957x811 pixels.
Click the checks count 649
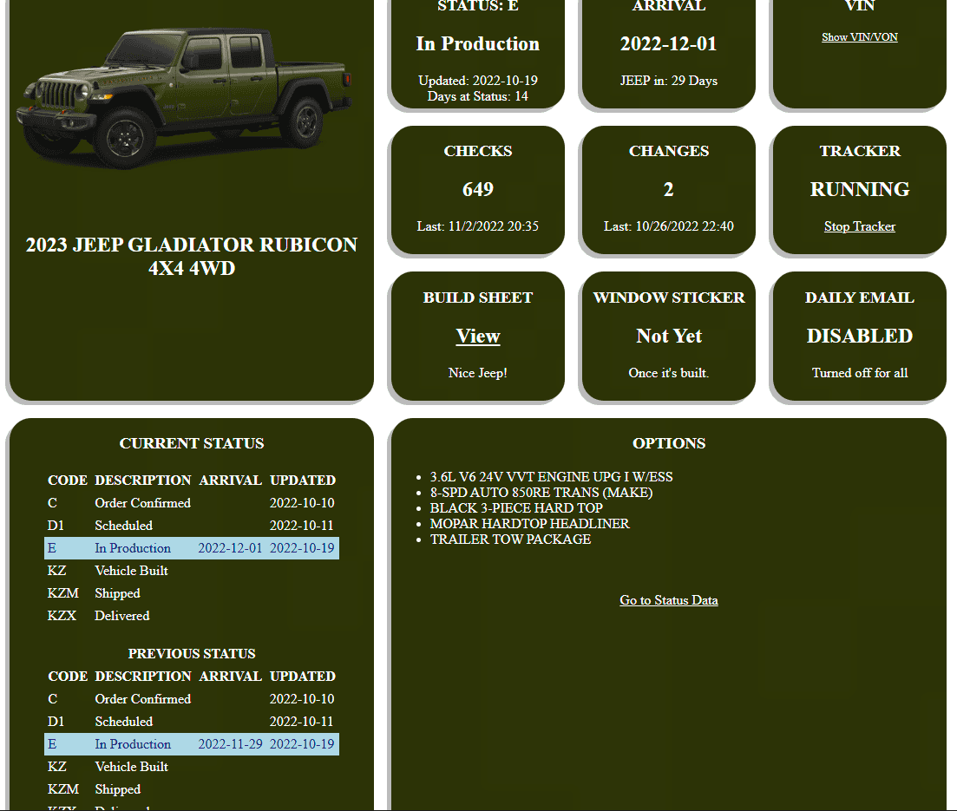coord(478,190)
